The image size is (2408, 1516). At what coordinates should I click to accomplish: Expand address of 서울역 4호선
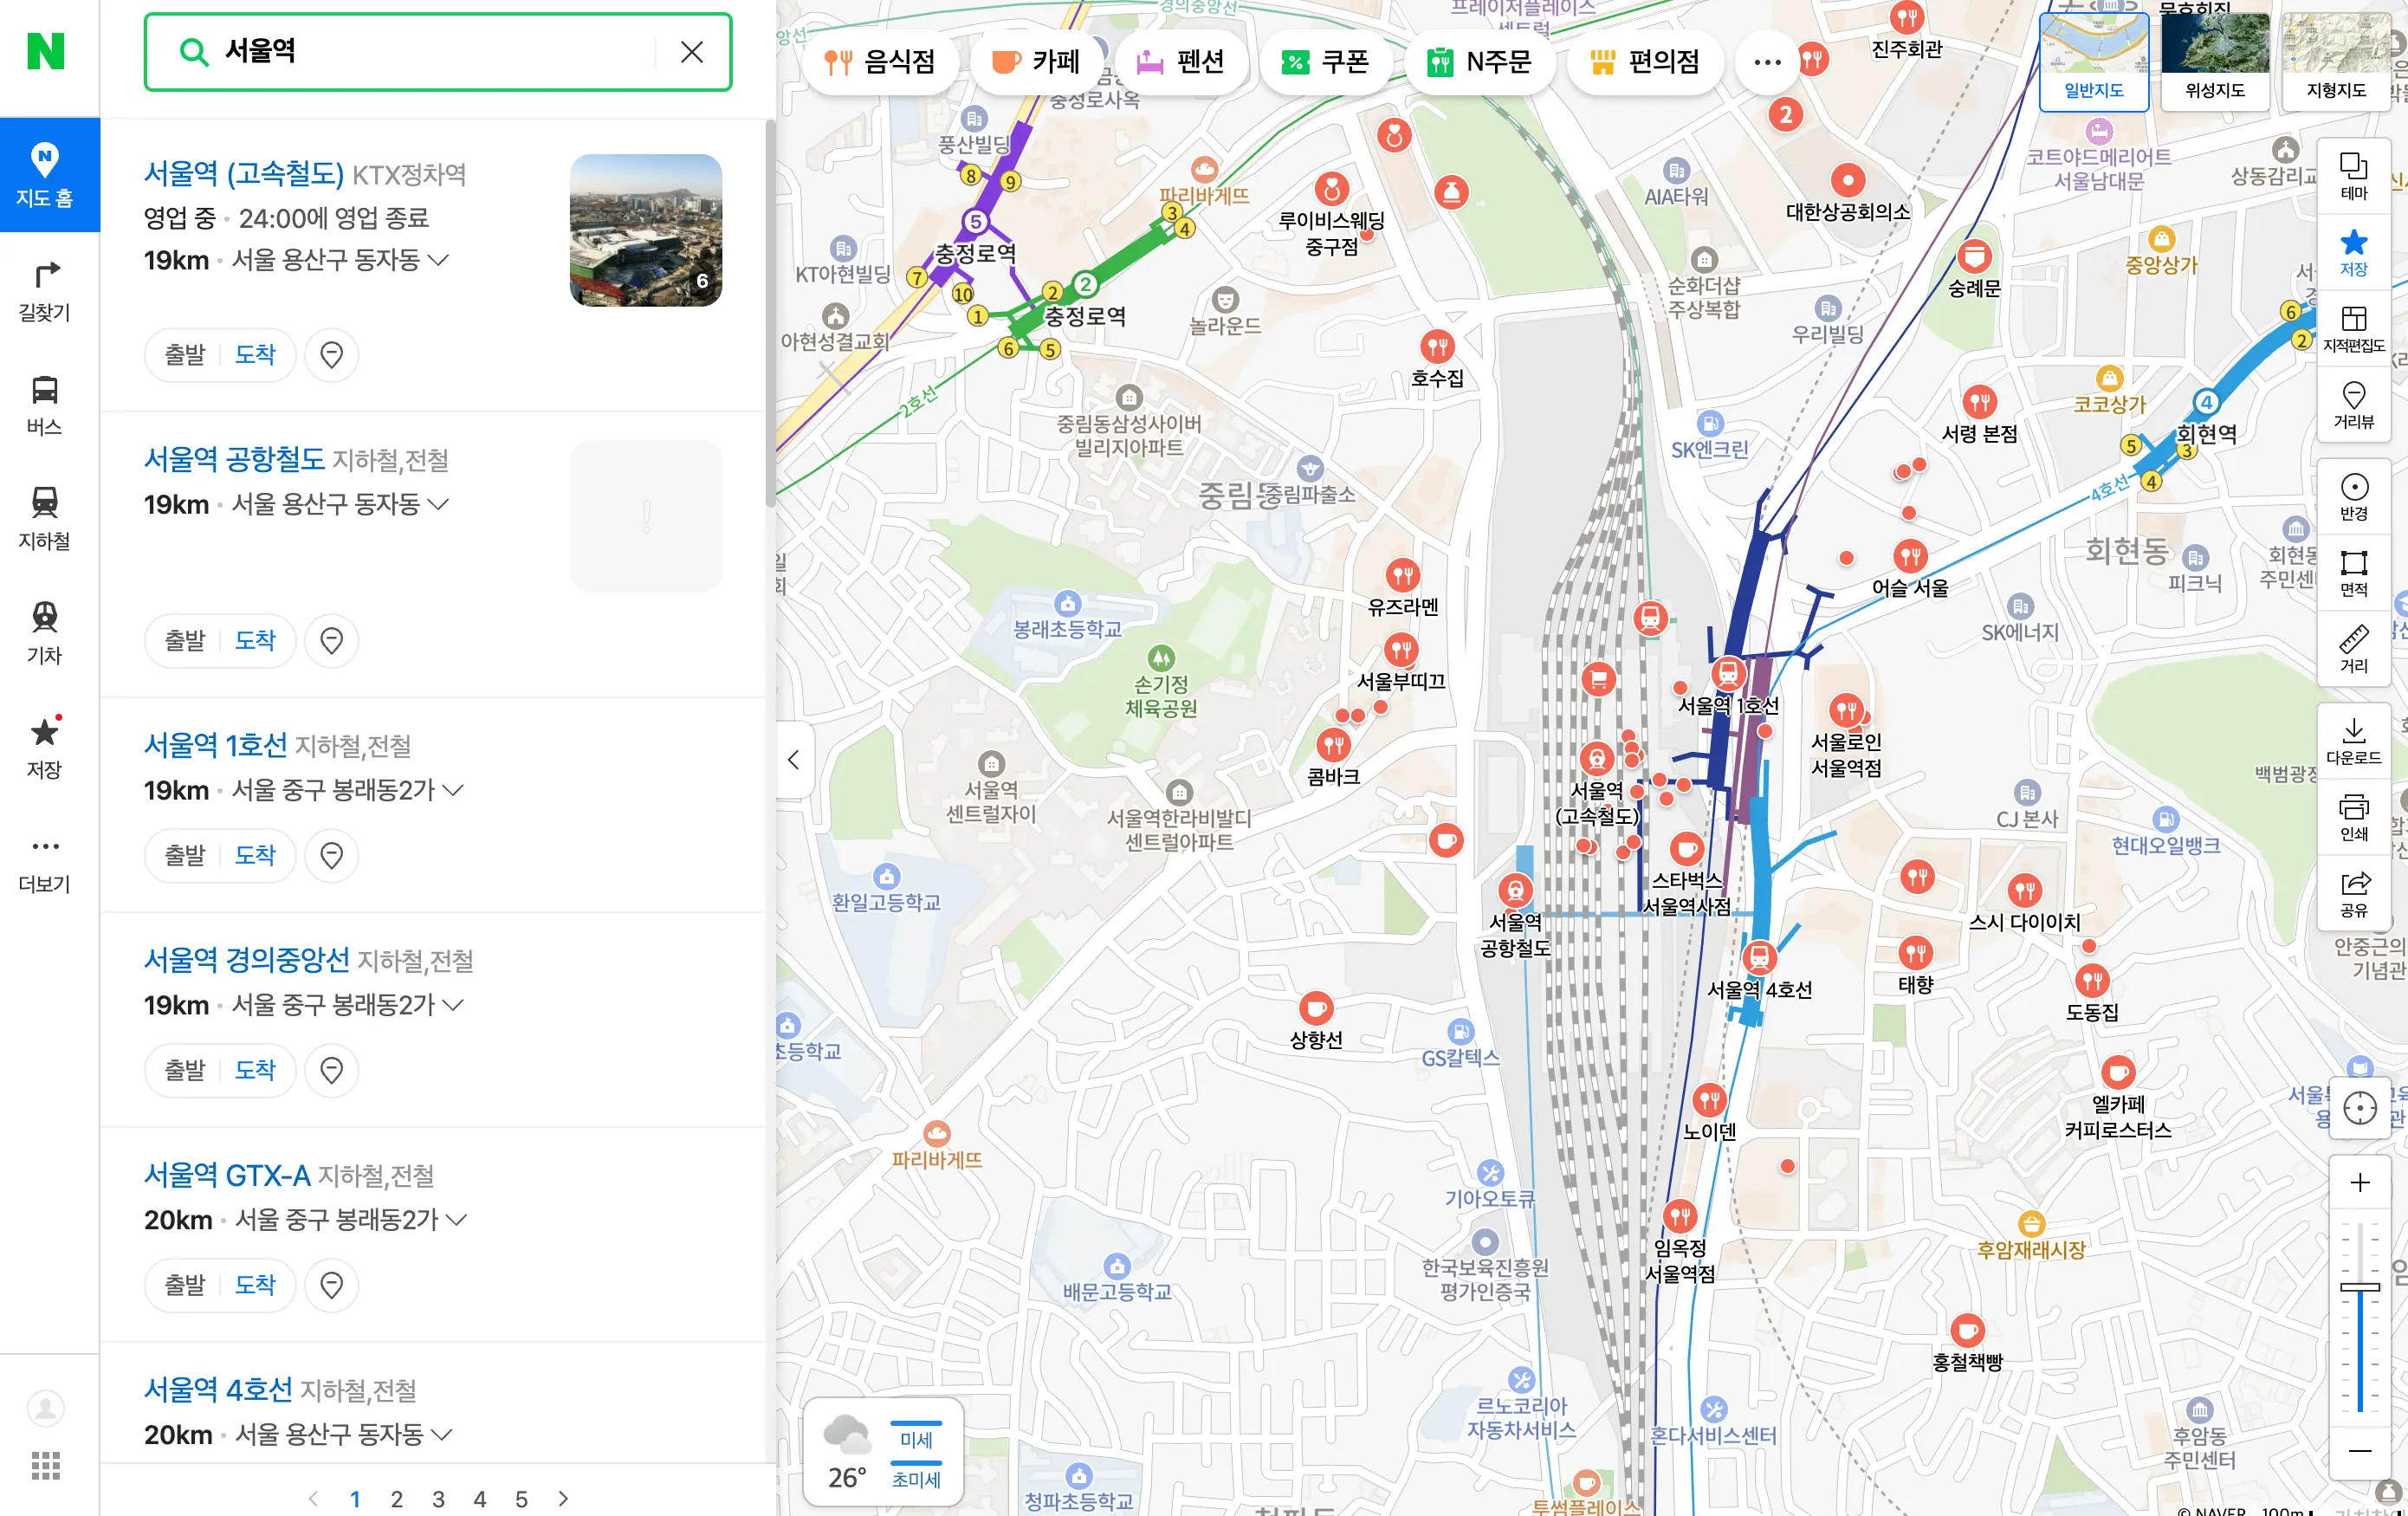(x=441, y=1435)
